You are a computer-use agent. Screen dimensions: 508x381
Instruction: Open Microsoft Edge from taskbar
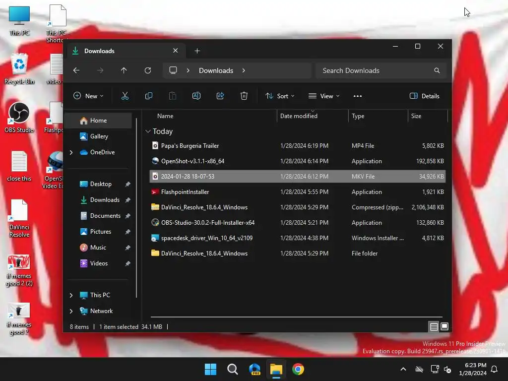point(254,369)
